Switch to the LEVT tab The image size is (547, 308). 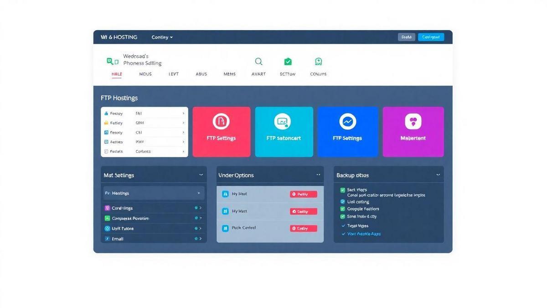pyautogui.click(x=174, y=74)
